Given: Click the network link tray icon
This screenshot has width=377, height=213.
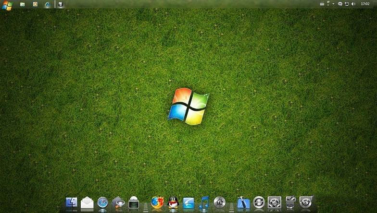Looking at the screenshot, I should [x=328, y=3].
